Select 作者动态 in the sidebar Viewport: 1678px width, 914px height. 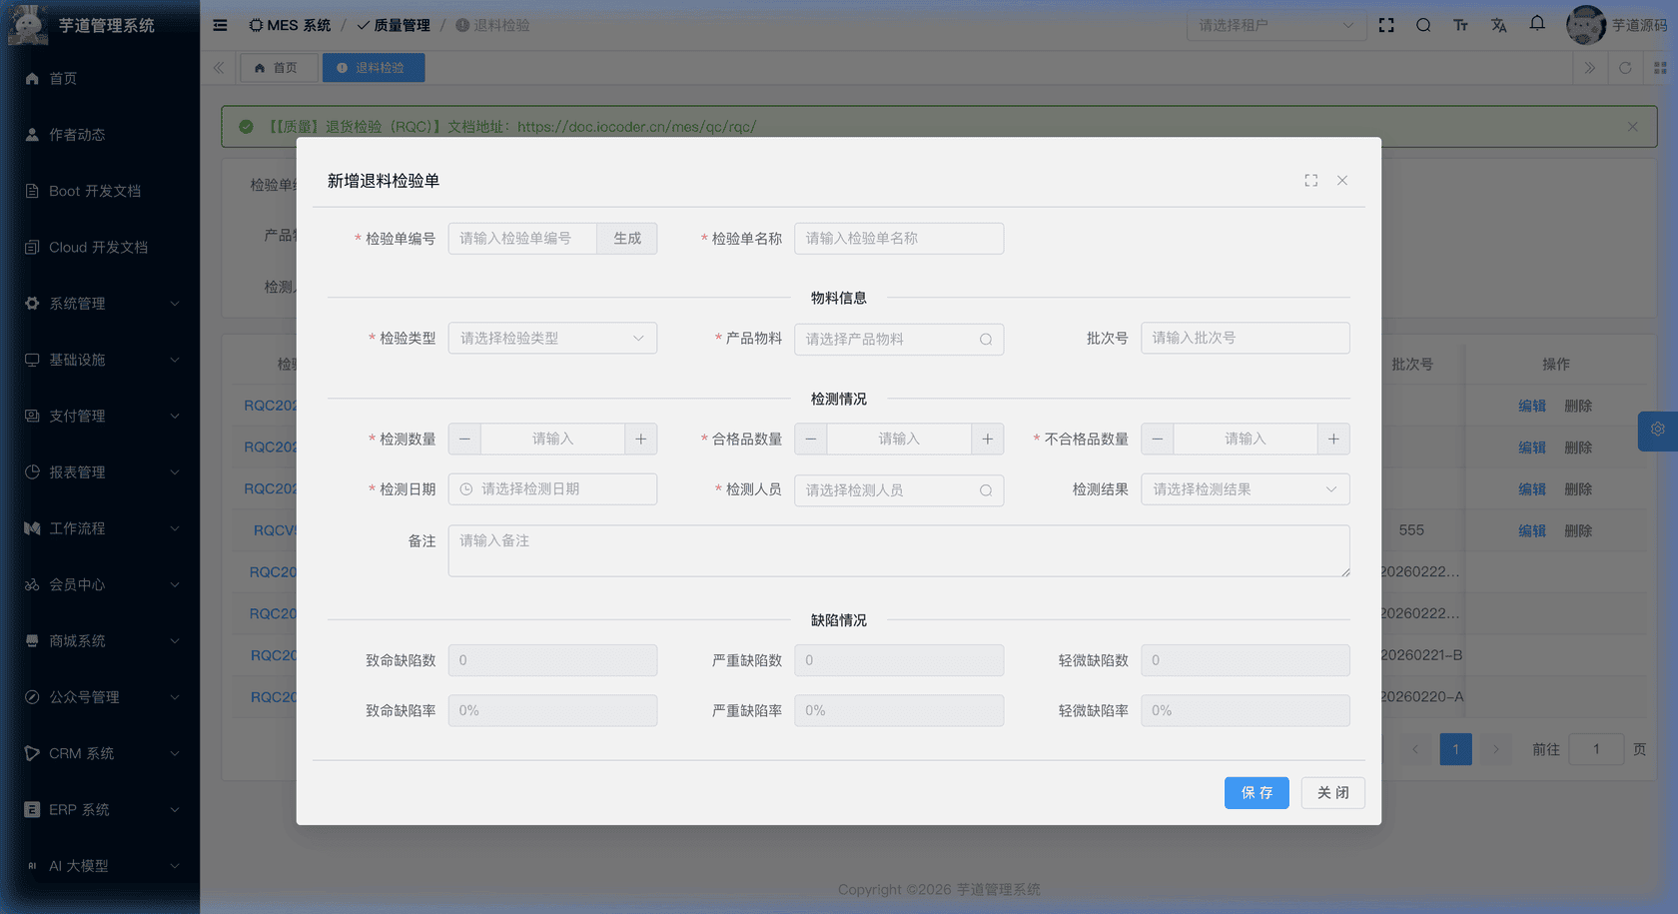77,135
